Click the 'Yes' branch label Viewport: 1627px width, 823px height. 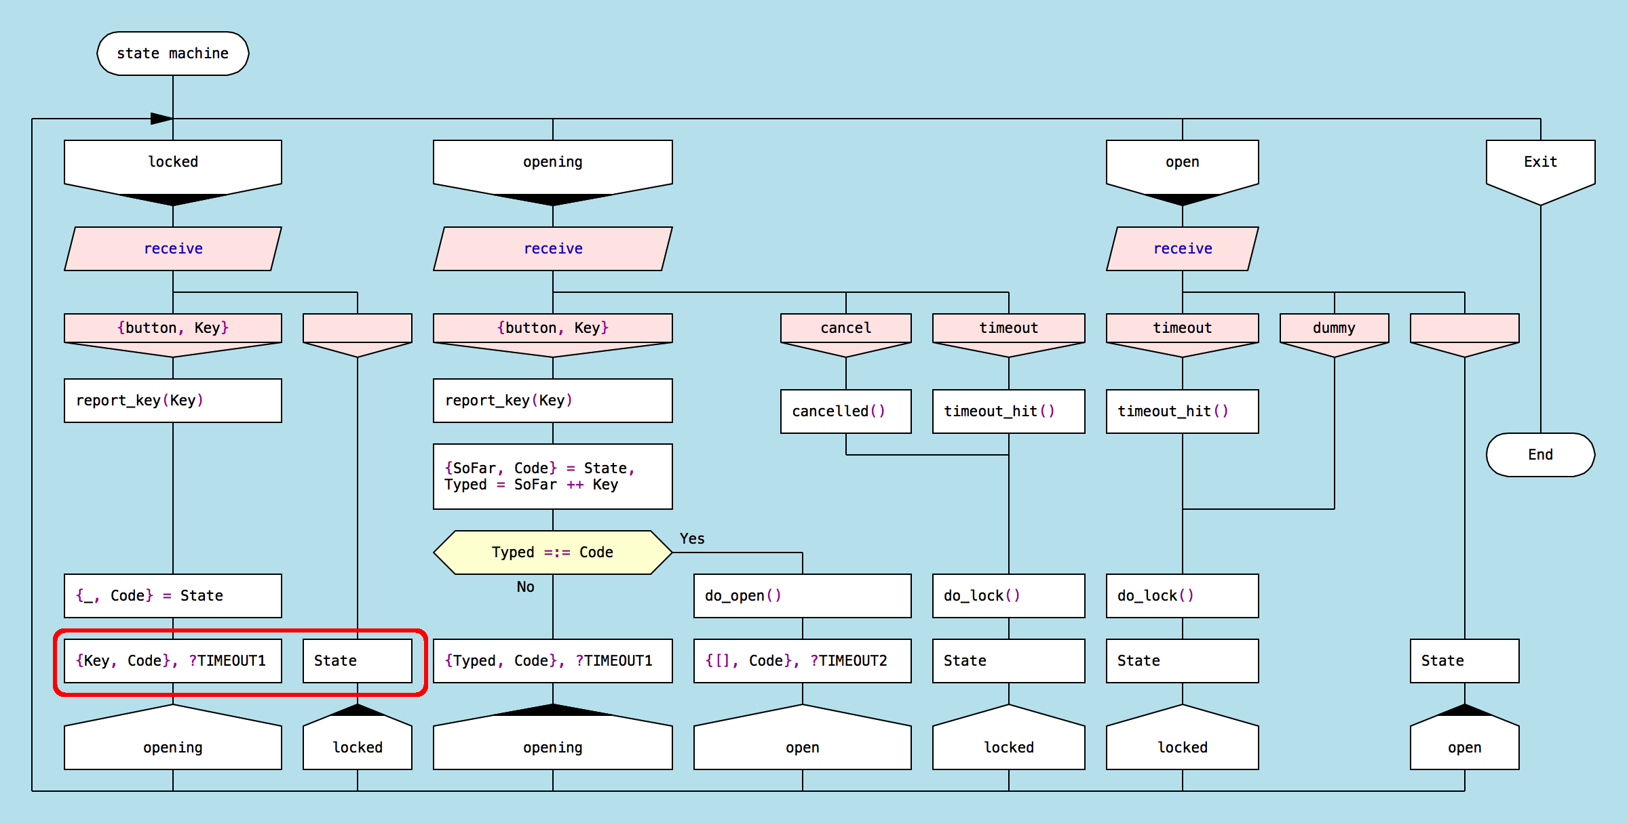(x=692, y=539)
